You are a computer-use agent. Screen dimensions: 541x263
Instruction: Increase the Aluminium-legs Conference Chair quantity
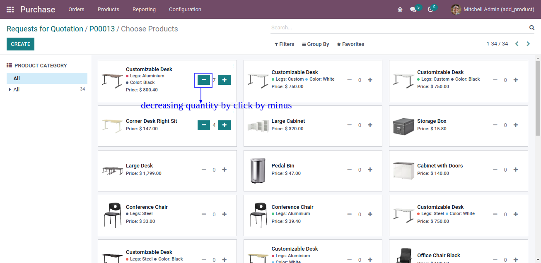[x=370, y=214]
